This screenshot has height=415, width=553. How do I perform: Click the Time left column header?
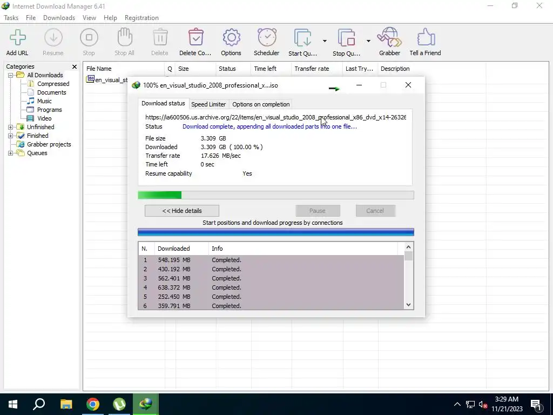click(271, 69)
